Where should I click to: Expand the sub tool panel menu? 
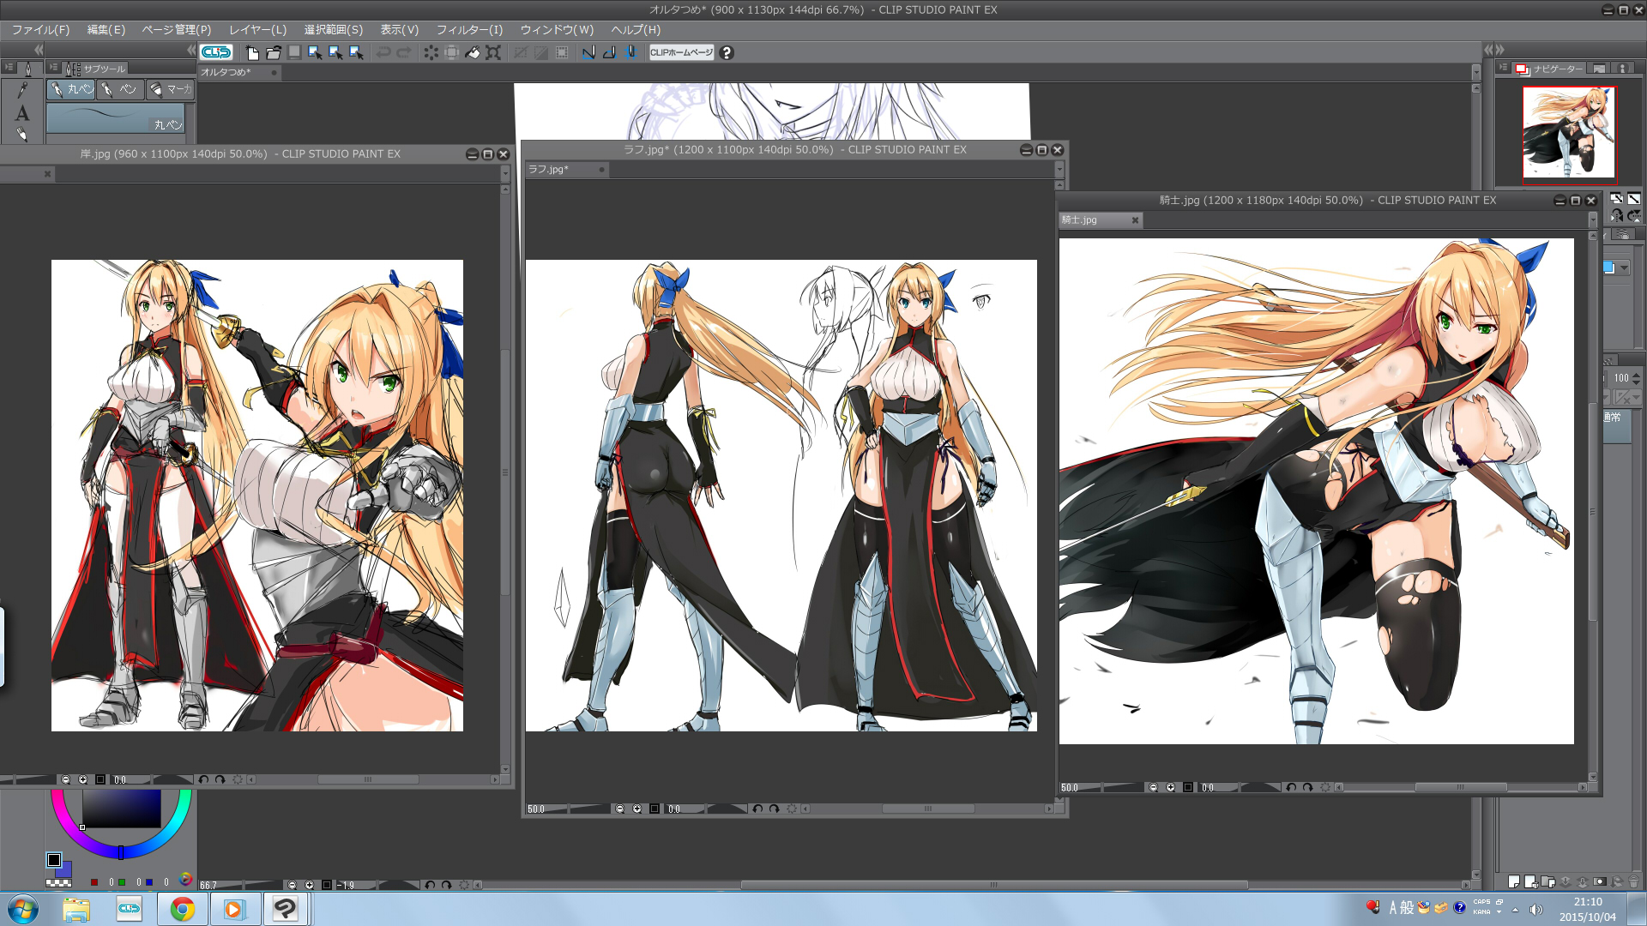coord(54,68)
